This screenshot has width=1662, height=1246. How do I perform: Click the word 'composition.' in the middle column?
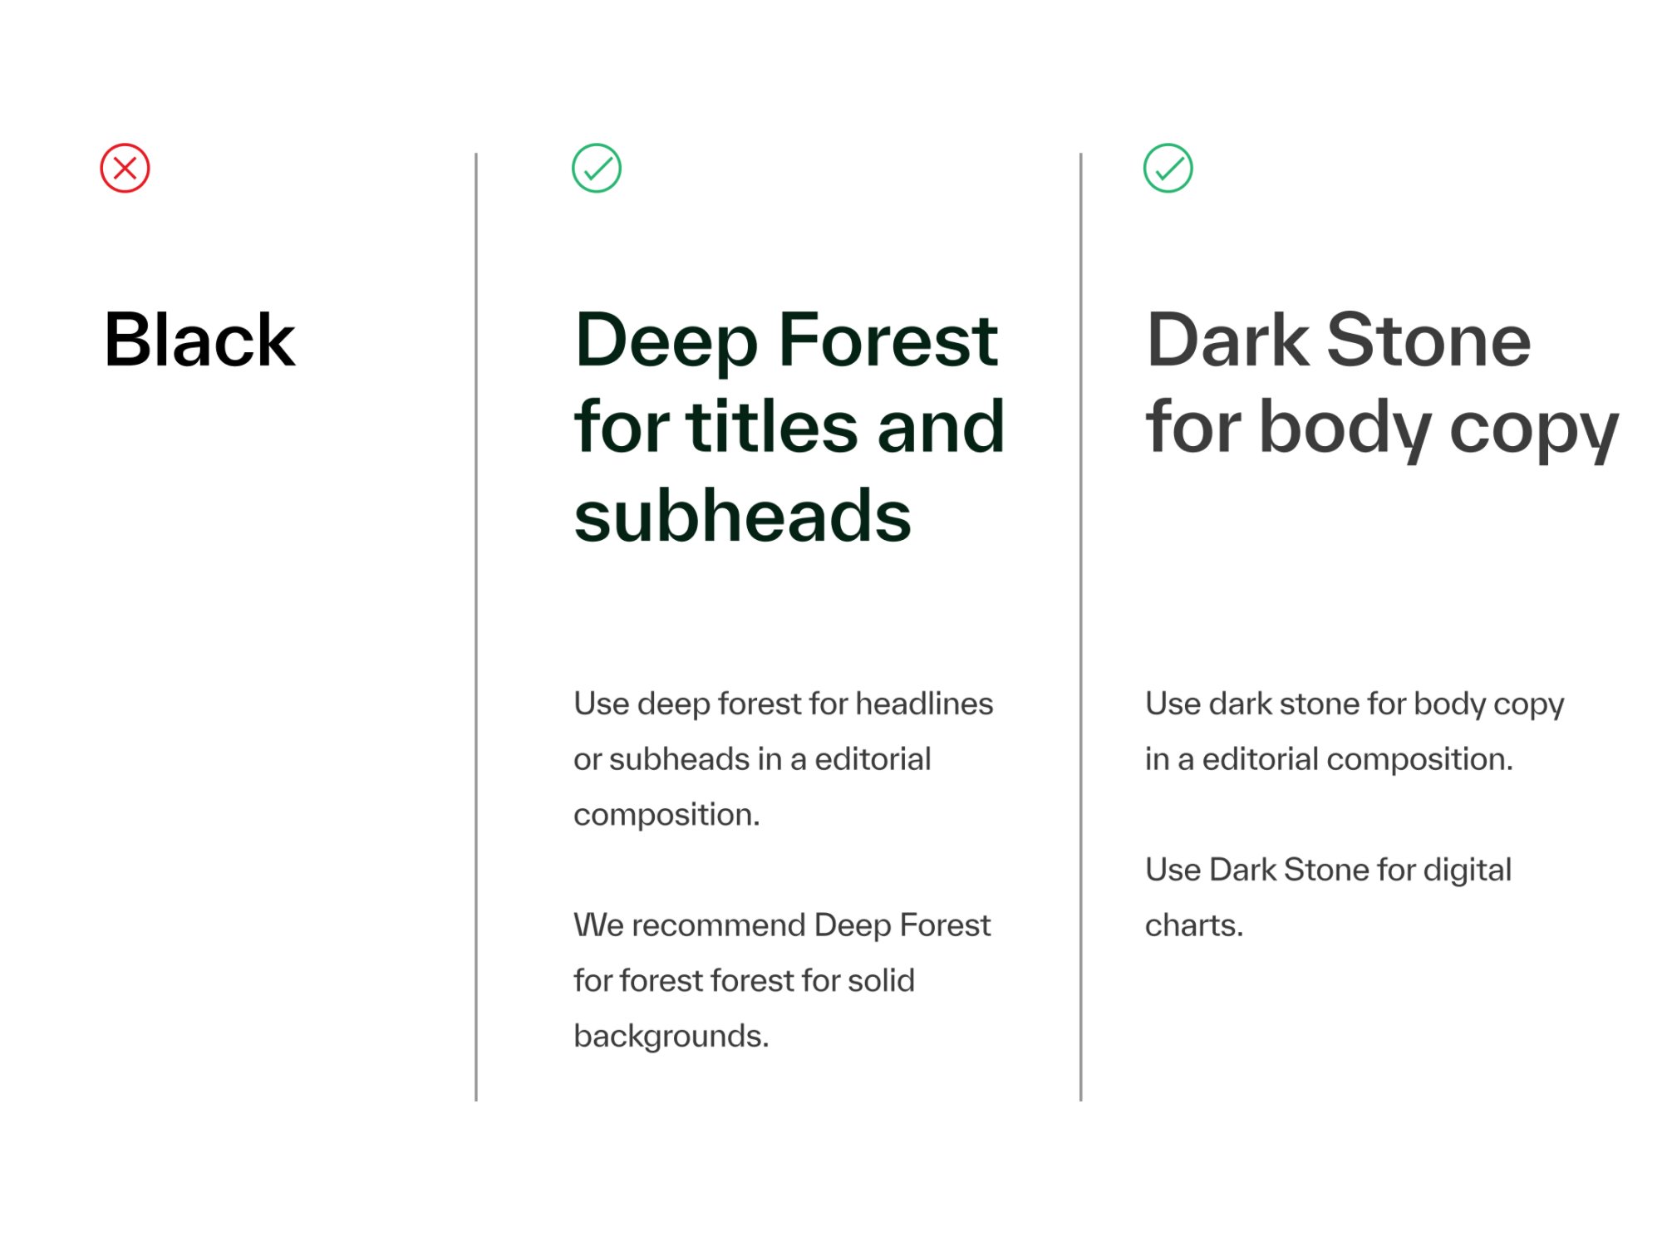(x=666, y=815)
